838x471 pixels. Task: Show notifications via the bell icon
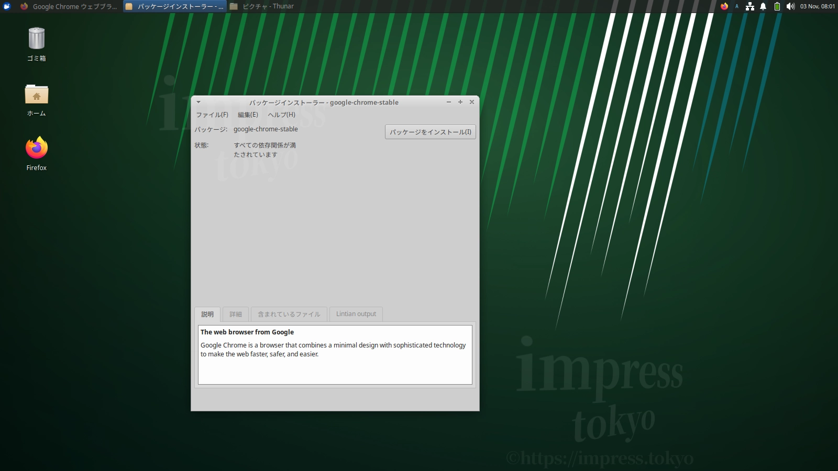(x=763, y=6)
